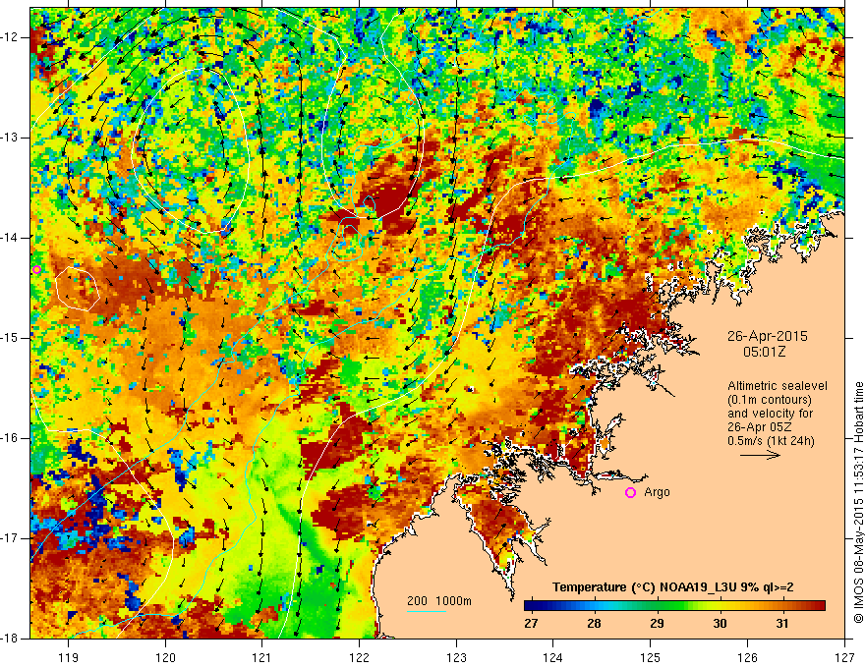Click the longitude axis label "121"
This screenshot has height=668, width=865.
(262, 657)
